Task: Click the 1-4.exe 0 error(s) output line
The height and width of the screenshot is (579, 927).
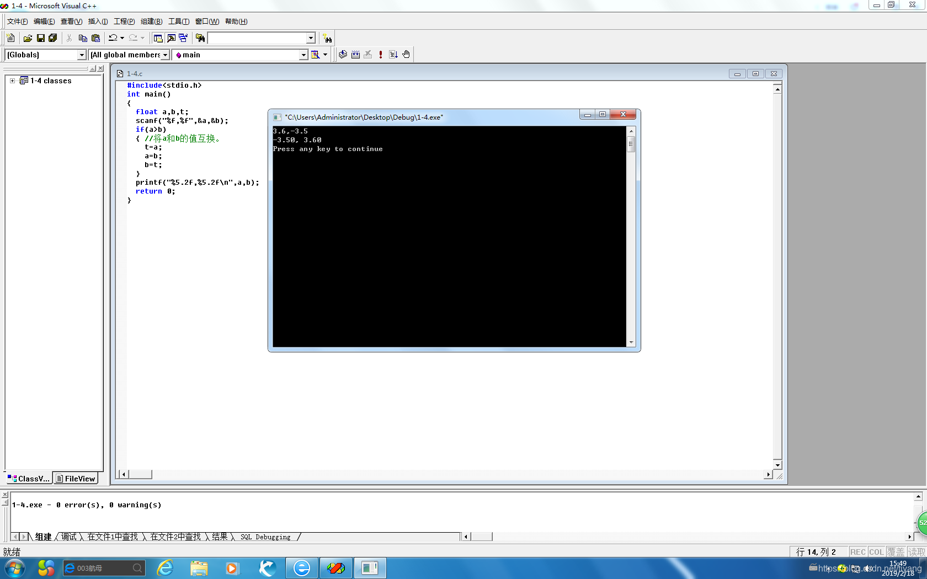Action: (x=87, y=505)
